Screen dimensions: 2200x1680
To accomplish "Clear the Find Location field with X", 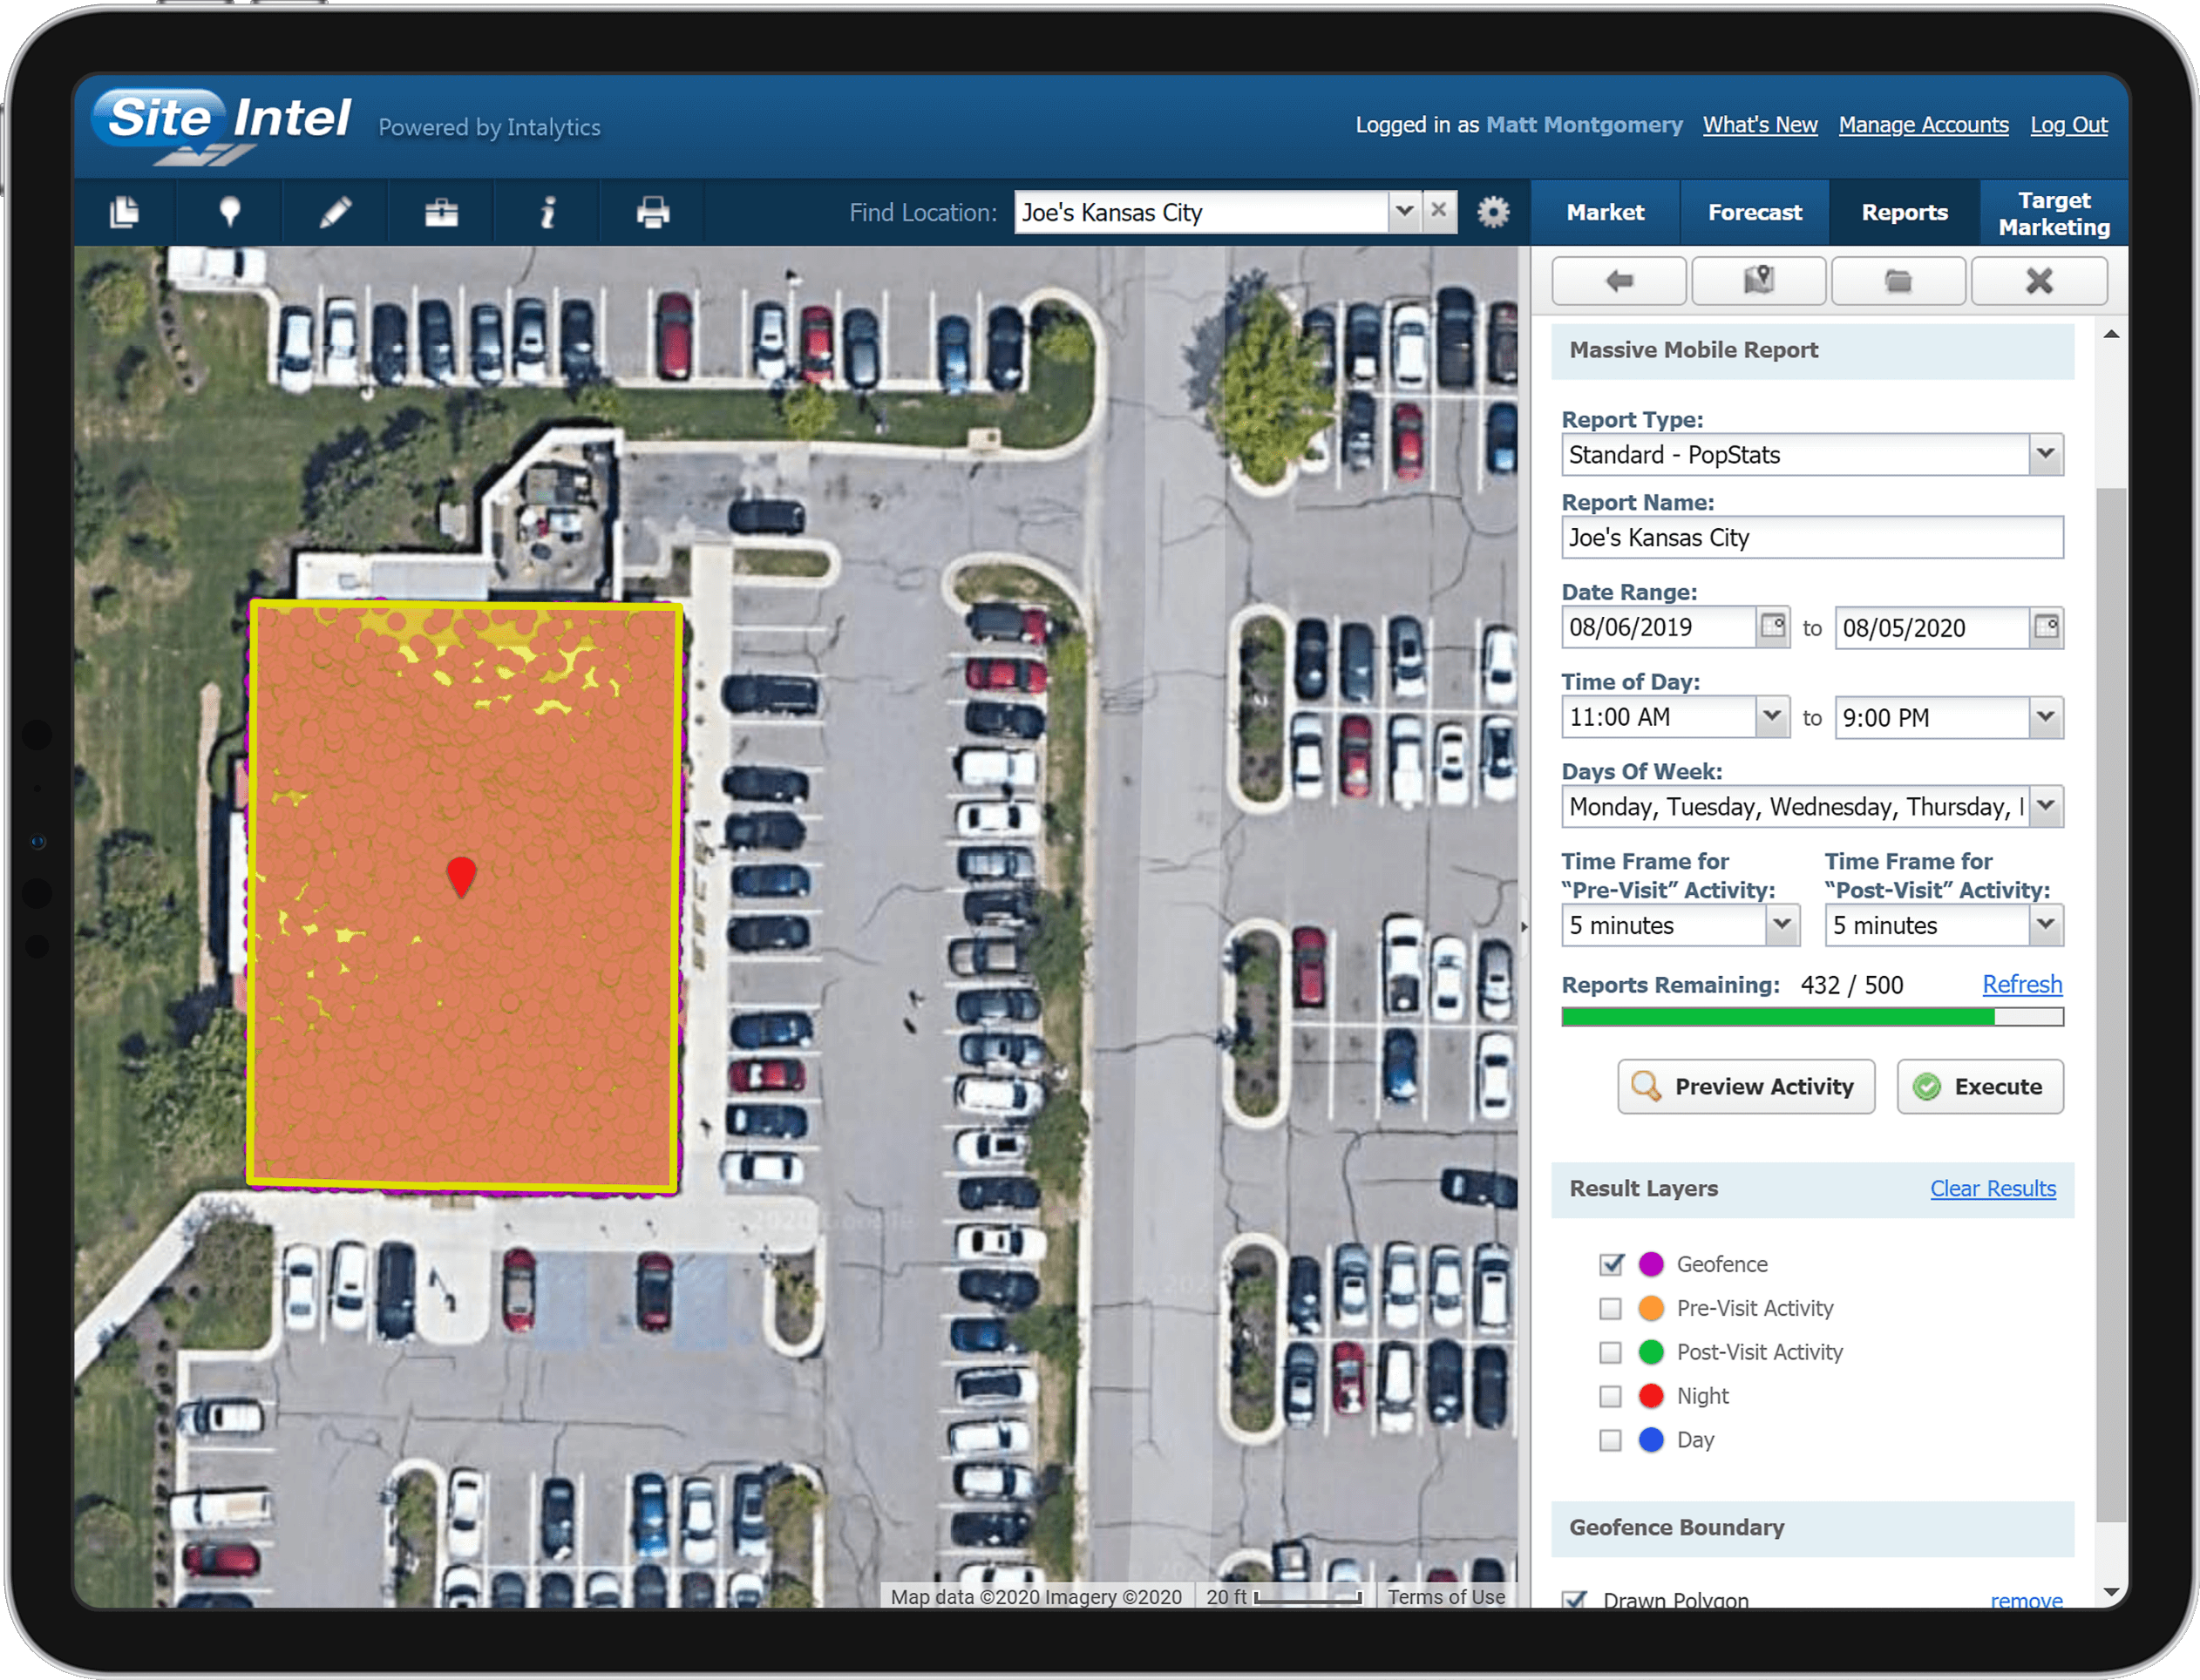I will (1439, 211).
